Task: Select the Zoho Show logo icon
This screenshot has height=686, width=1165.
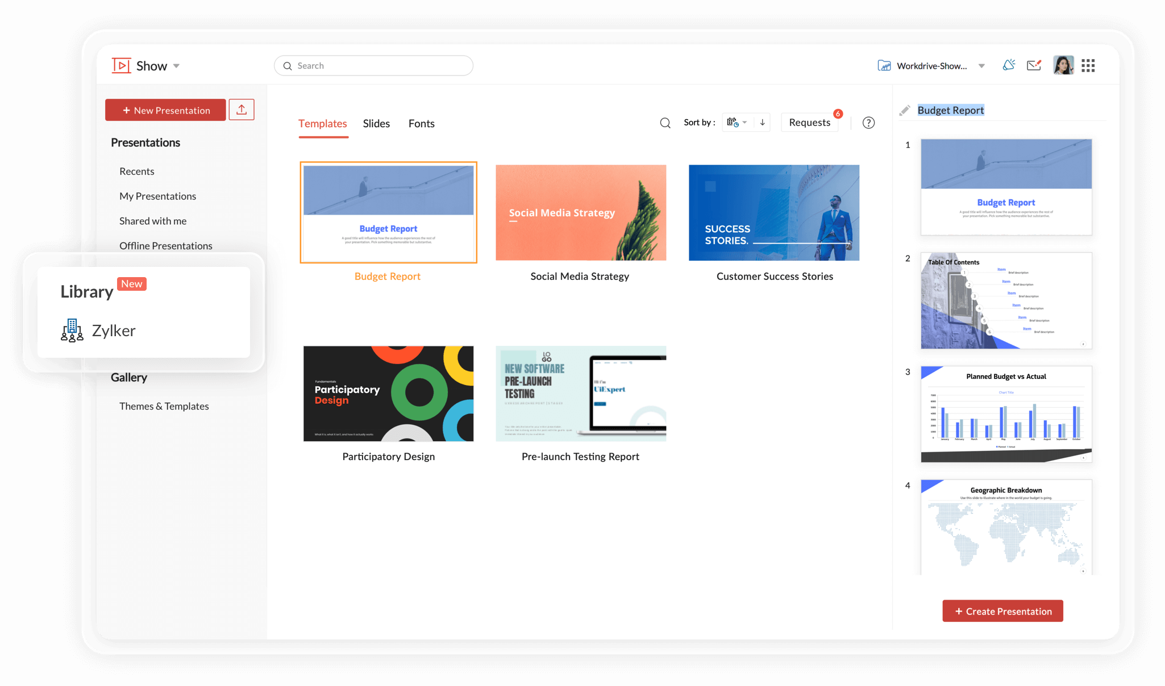Action: pyautogui.click(x=121, y=65)
